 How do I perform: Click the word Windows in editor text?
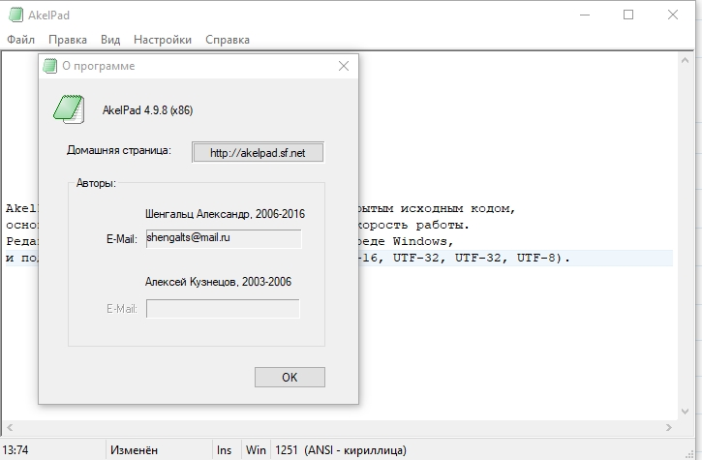420,241
